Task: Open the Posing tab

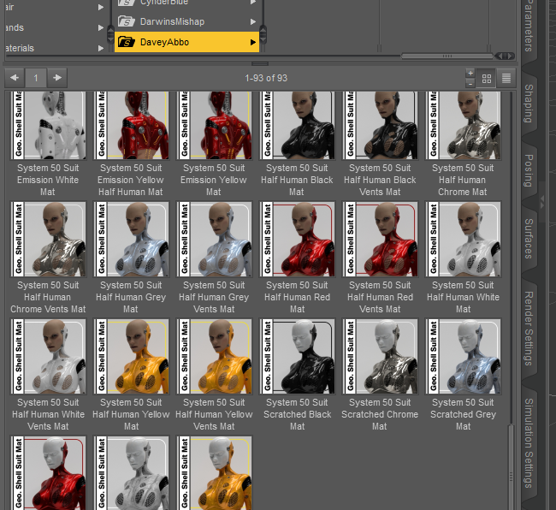Action: [529, 170]
